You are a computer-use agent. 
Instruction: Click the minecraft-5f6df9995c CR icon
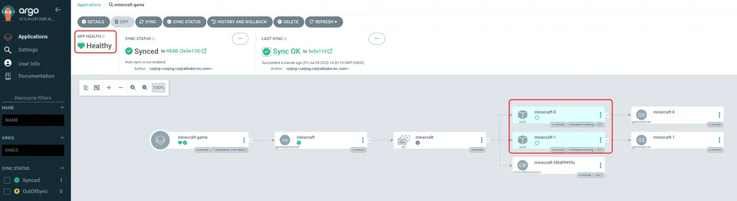coord(522,165)
